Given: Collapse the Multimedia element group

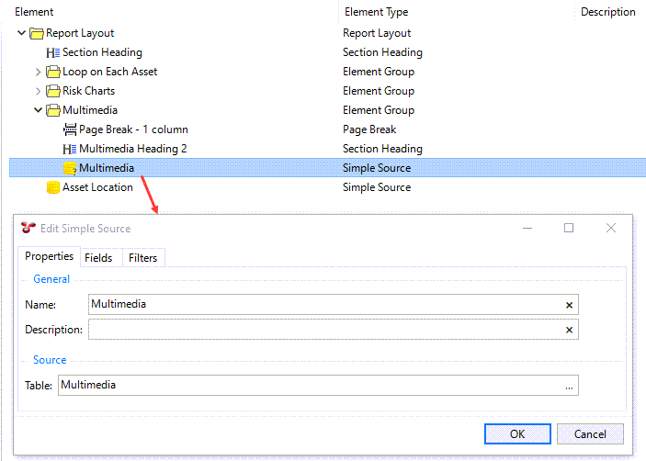Looking at the screenshot, I should (38, 110).
